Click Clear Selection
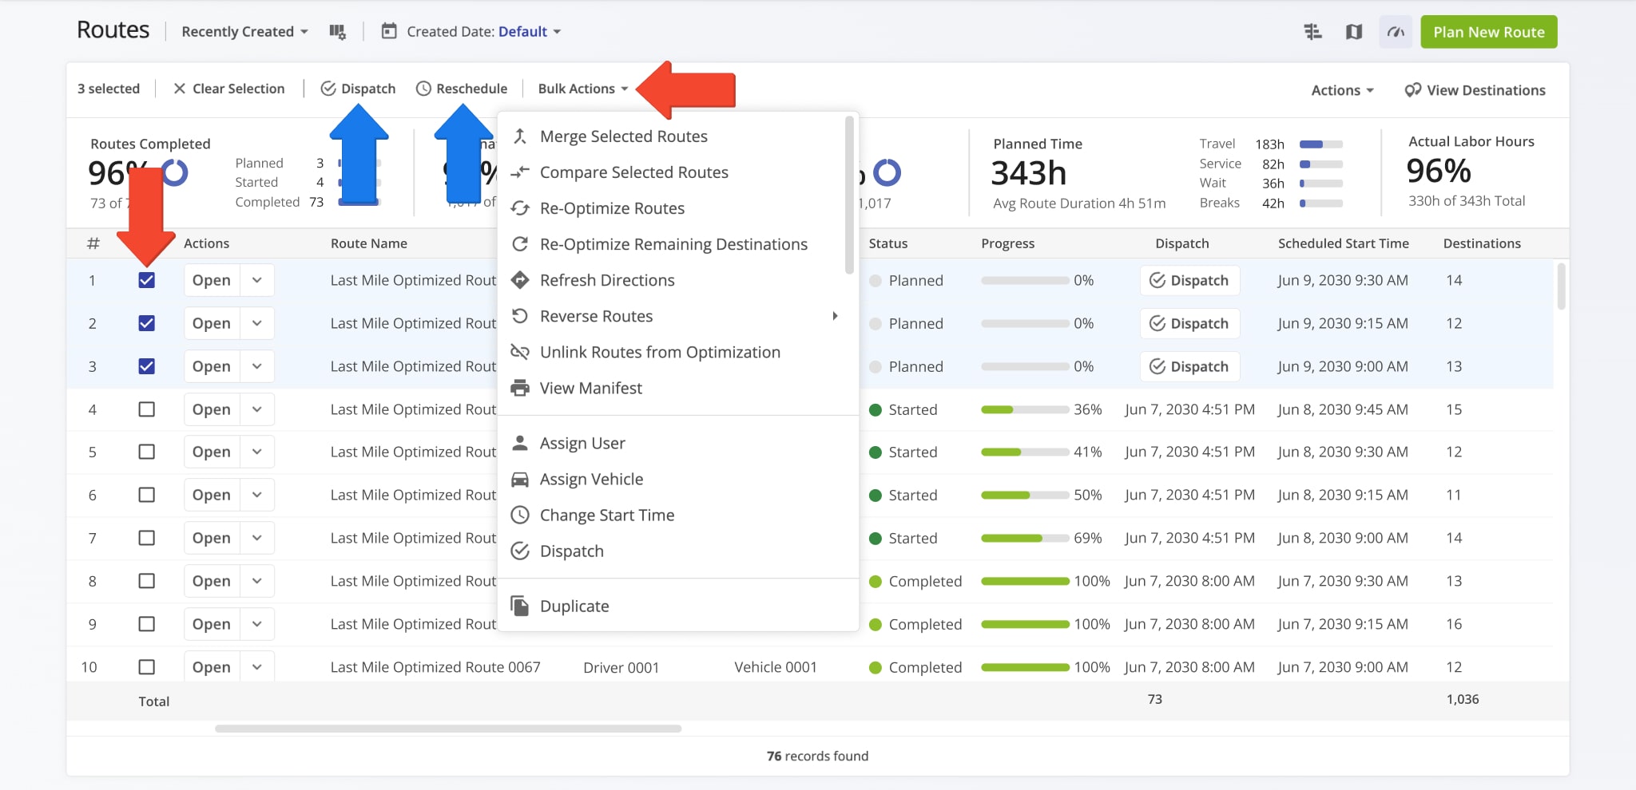The height and width of the screenshot is (790, 1636). [x=230, y=89]
